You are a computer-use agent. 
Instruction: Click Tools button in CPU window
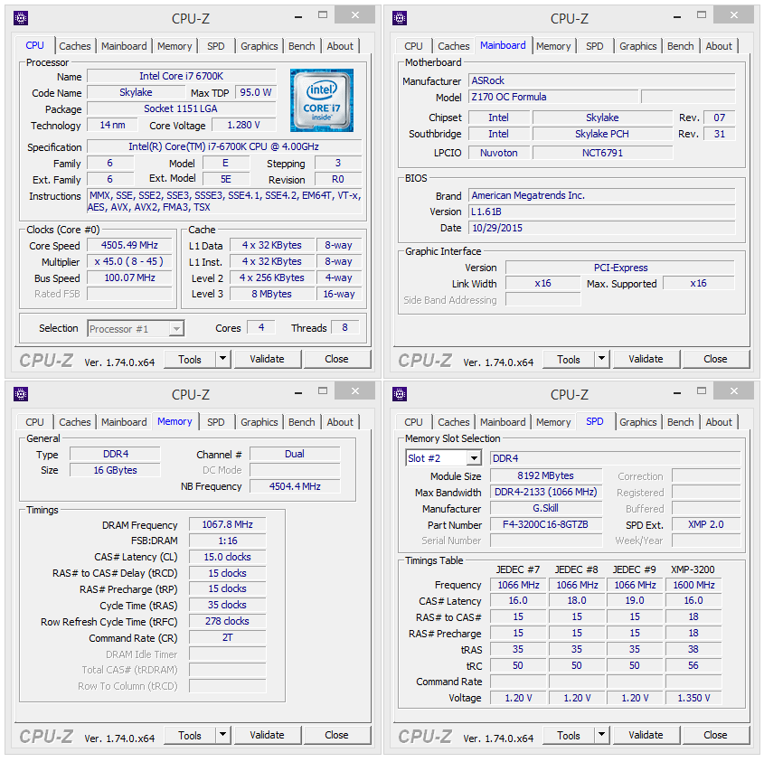tap(190, 359)
